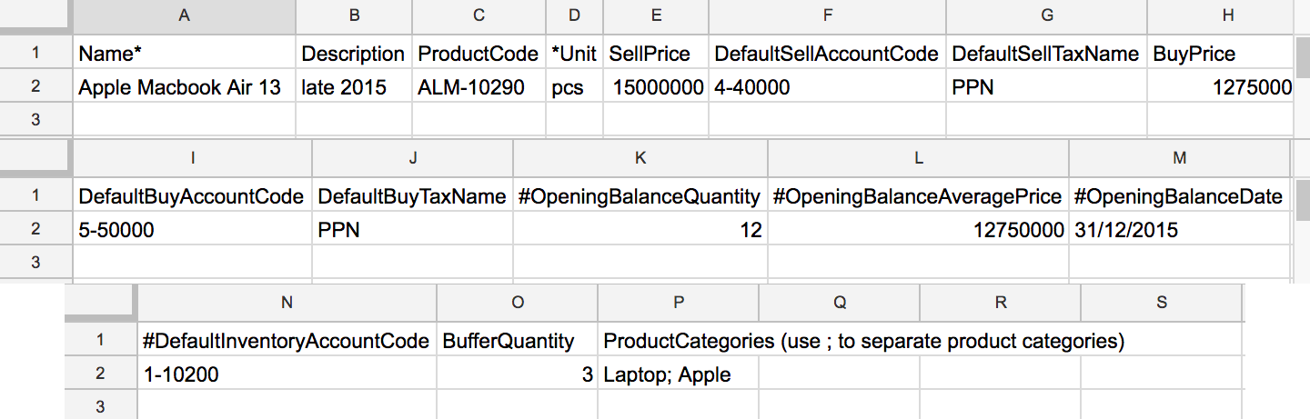Click the select-all corner left of column A
Viewport: 1310px width, 419px height.
coord(35,16)
